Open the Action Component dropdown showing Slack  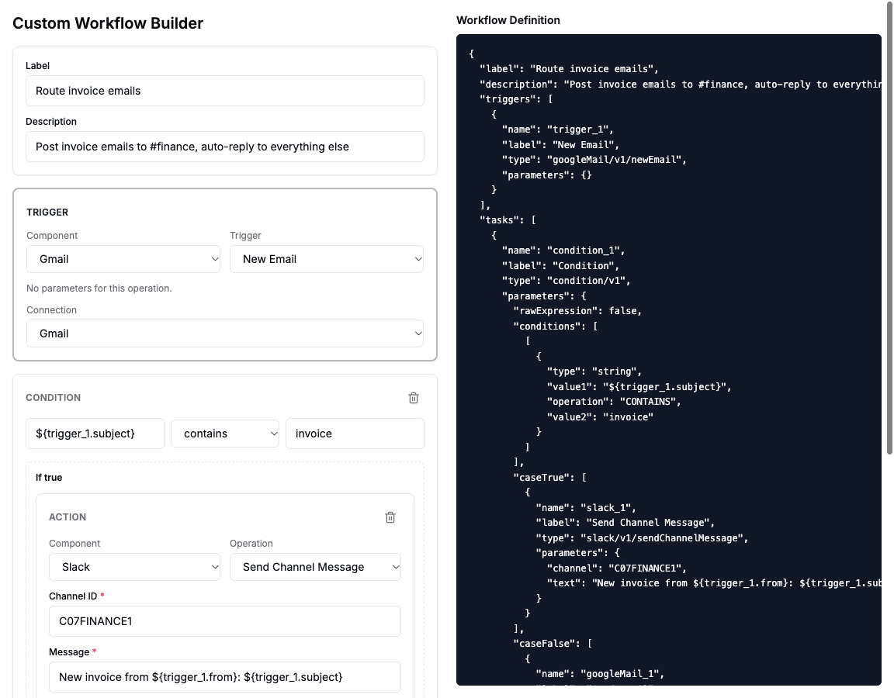tap(134, 567)
